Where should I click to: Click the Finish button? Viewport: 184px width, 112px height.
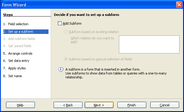[x=132, y=105]
